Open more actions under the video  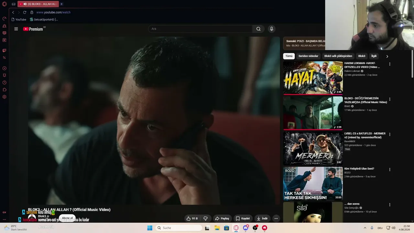(276, 218)
